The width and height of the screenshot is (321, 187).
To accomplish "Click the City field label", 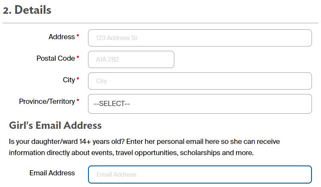I will click(69, 80).
